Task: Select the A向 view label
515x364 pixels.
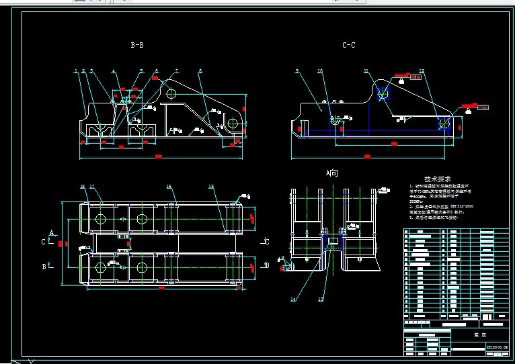Action: pos(331,173)
